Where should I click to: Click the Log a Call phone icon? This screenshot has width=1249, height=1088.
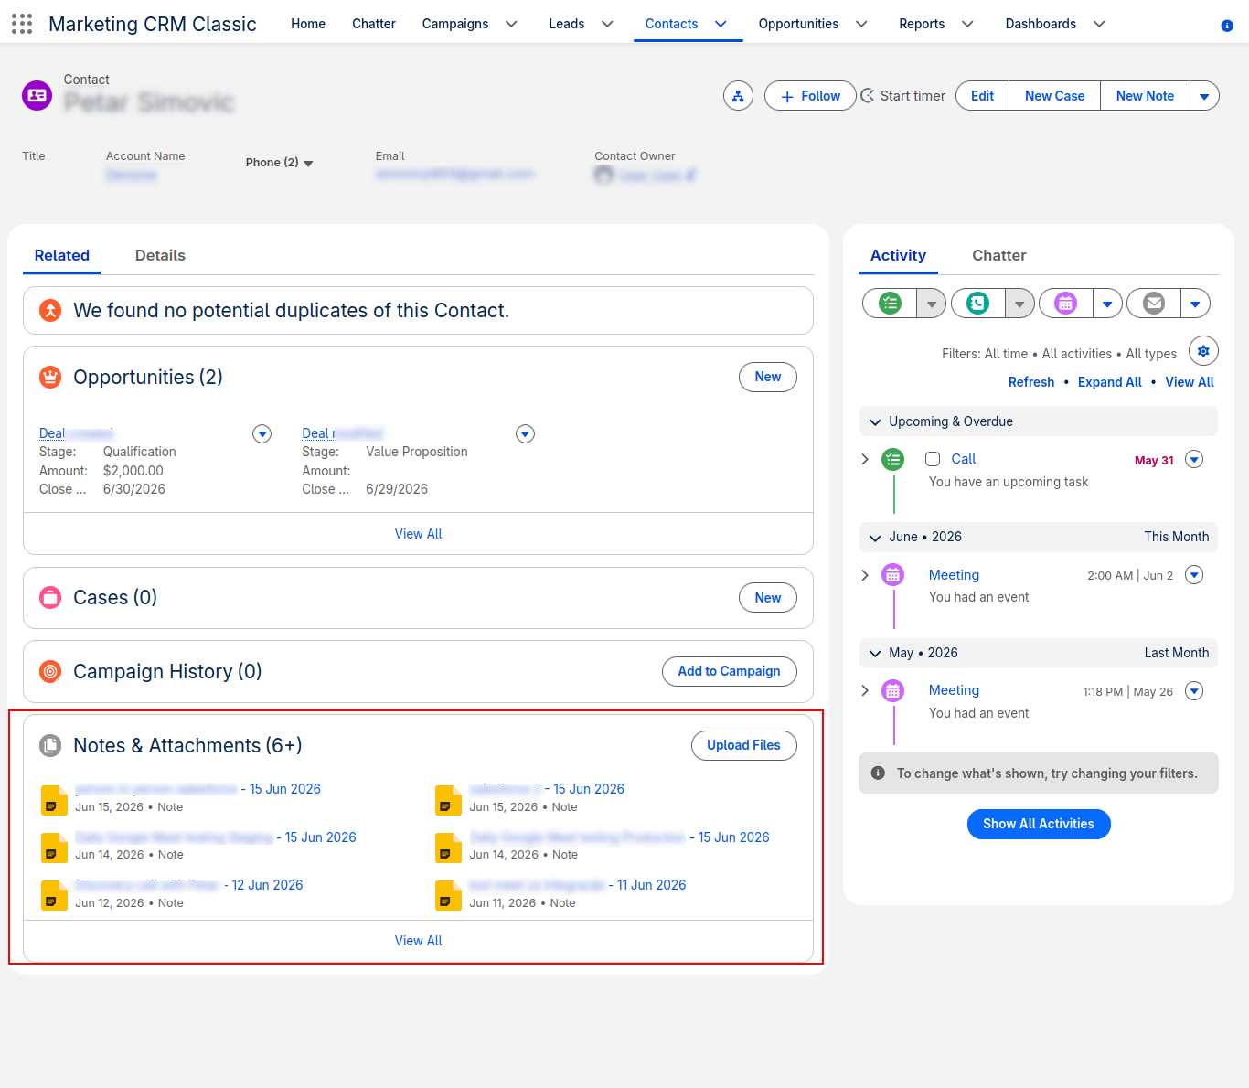[977, 303]
